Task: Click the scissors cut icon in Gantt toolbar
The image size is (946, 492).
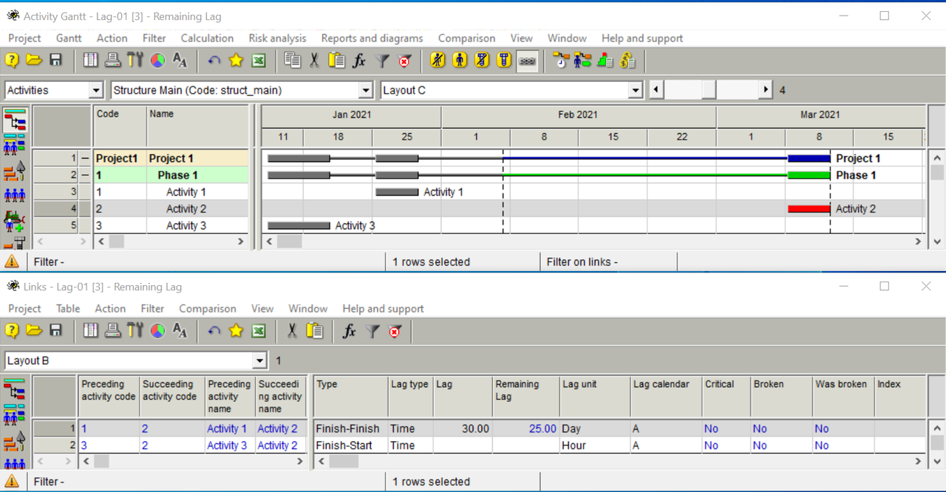Action: [x=314, y=61]
